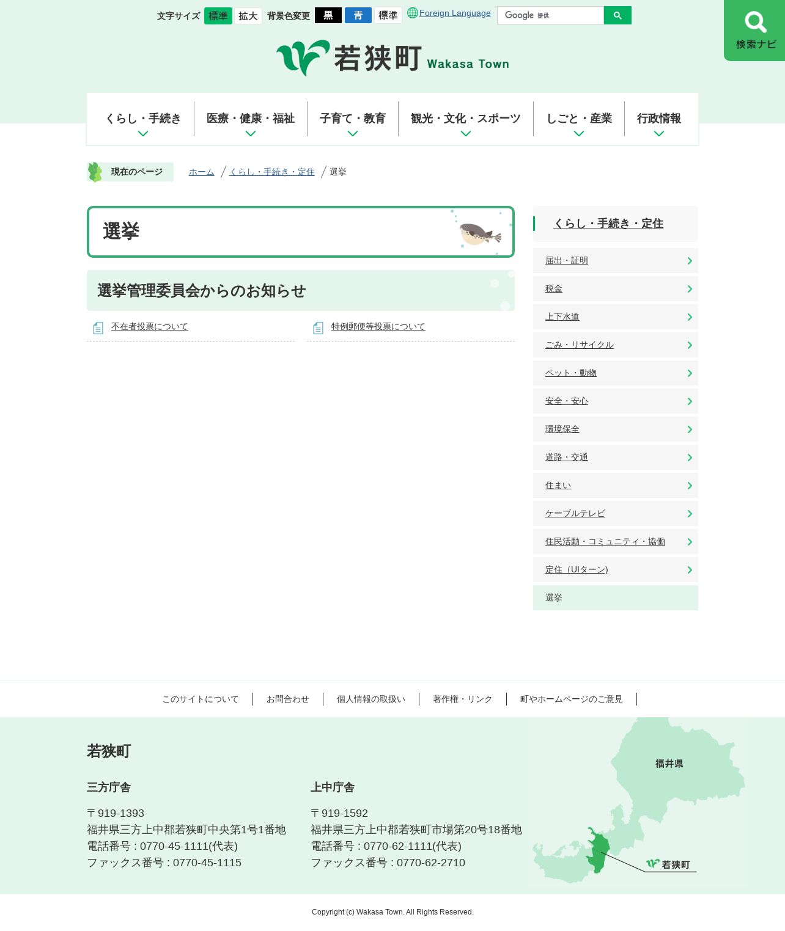Viewport: 785px width, 931px height.
Task: Expand the くらし・手続き menu
Action: coord(143,120)
